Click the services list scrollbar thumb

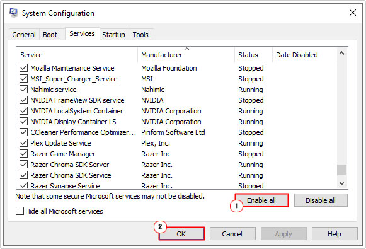341,170
